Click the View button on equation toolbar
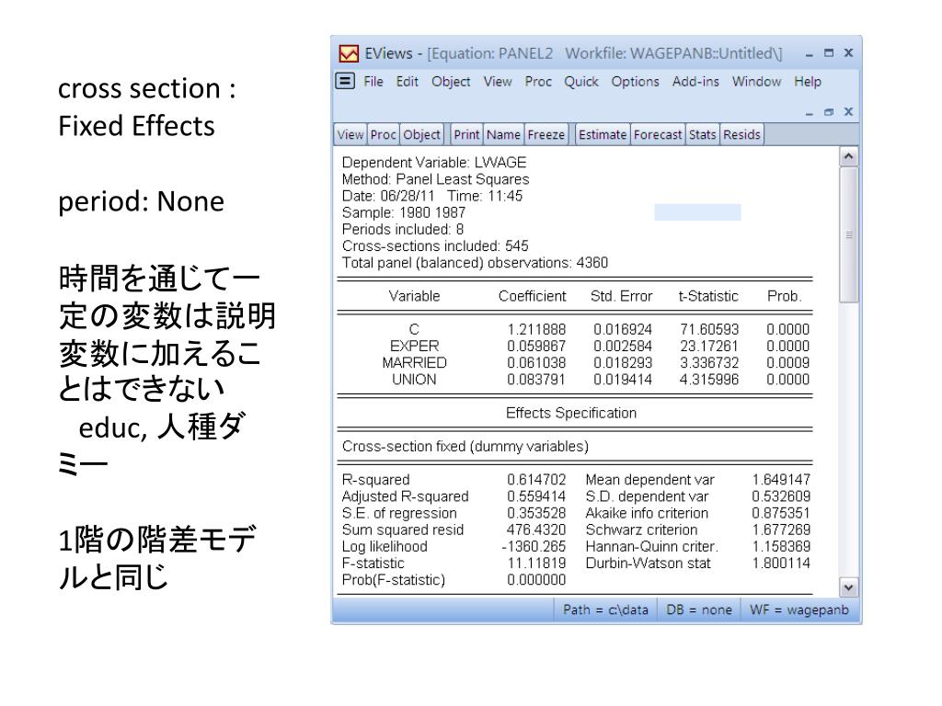Screen dimensions: 942x706 pos(350,134)
